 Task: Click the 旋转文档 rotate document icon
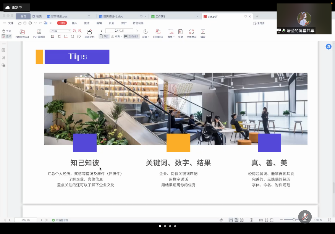[89, 32]
